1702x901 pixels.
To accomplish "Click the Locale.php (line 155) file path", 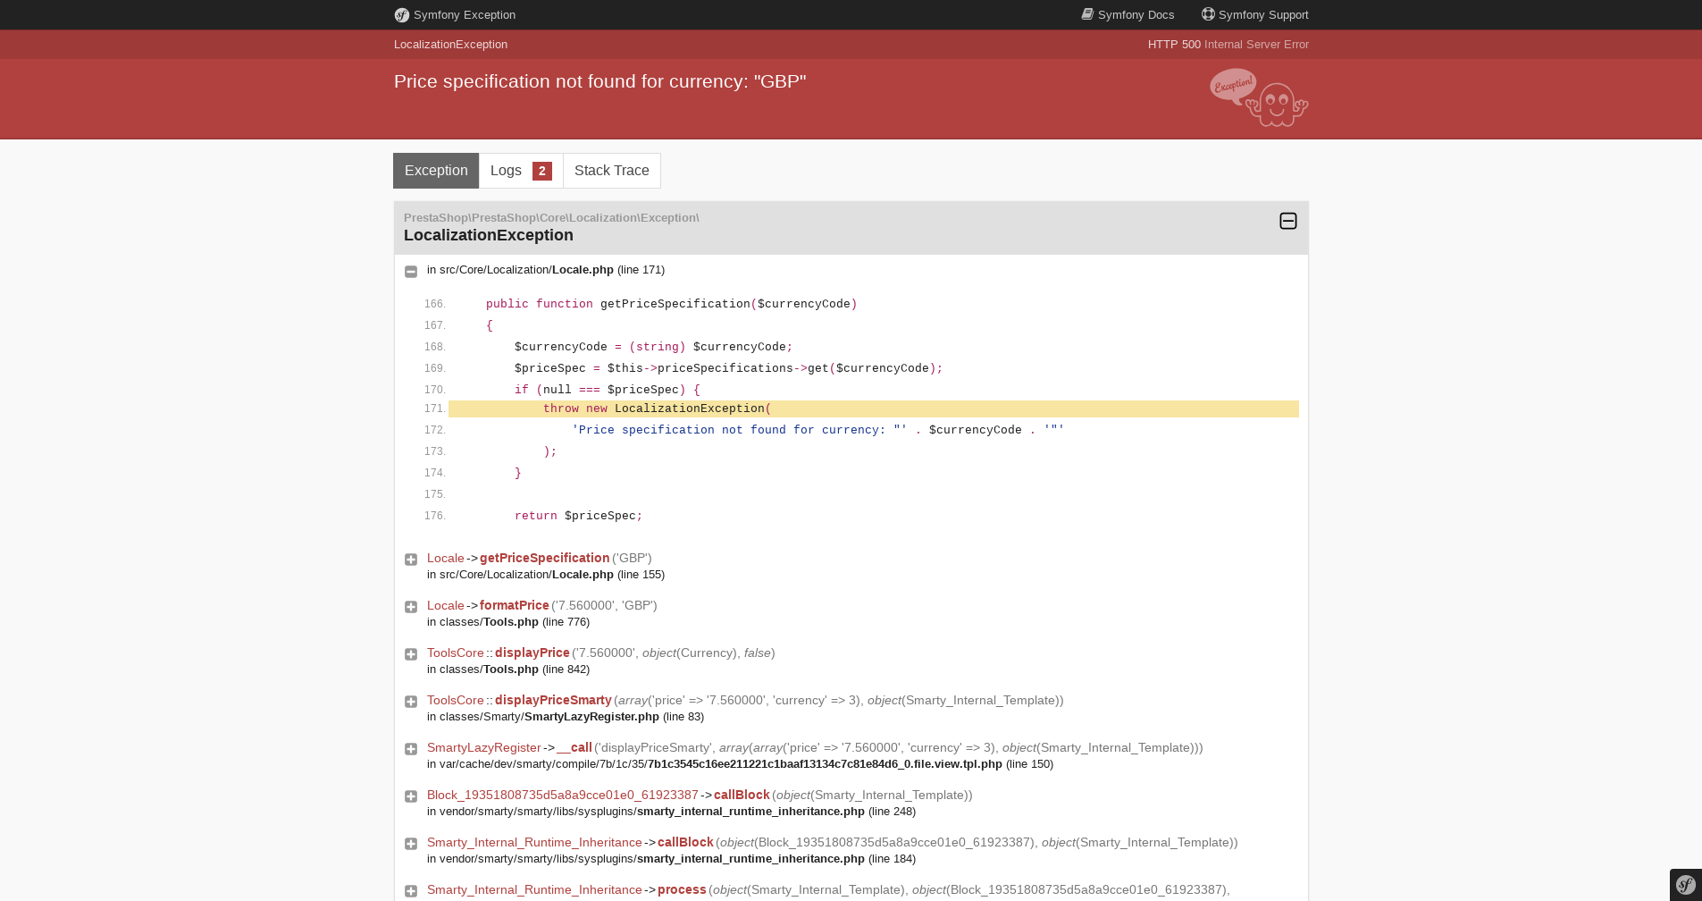I will [x=546, y=575].
